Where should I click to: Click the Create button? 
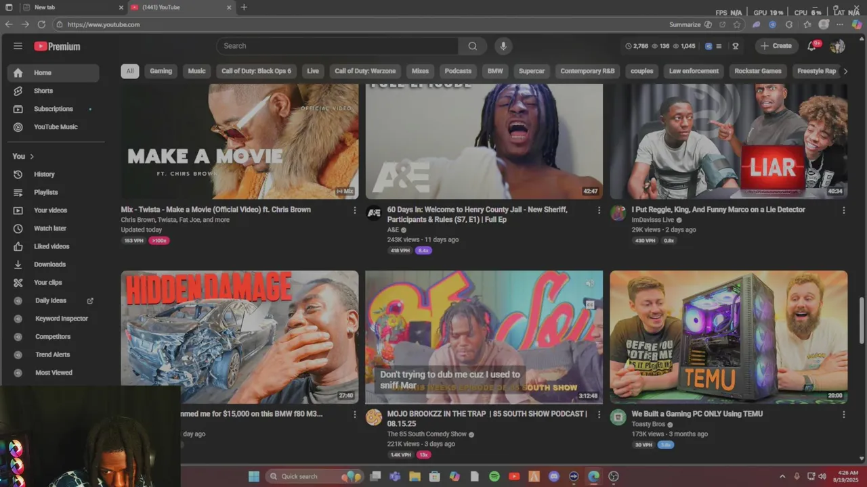point(776,46)
